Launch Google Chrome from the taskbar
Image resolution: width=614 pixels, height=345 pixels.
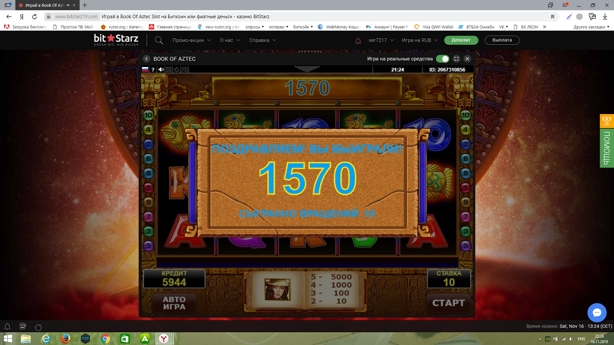pyautogui.click(x=105, y=339)
